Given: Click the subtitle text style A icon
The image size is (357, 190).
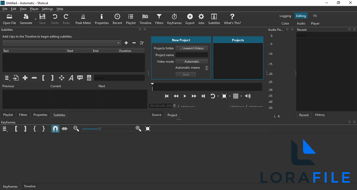Looking at the screenshot, I should pyautogui.click(x=71, y=78).
